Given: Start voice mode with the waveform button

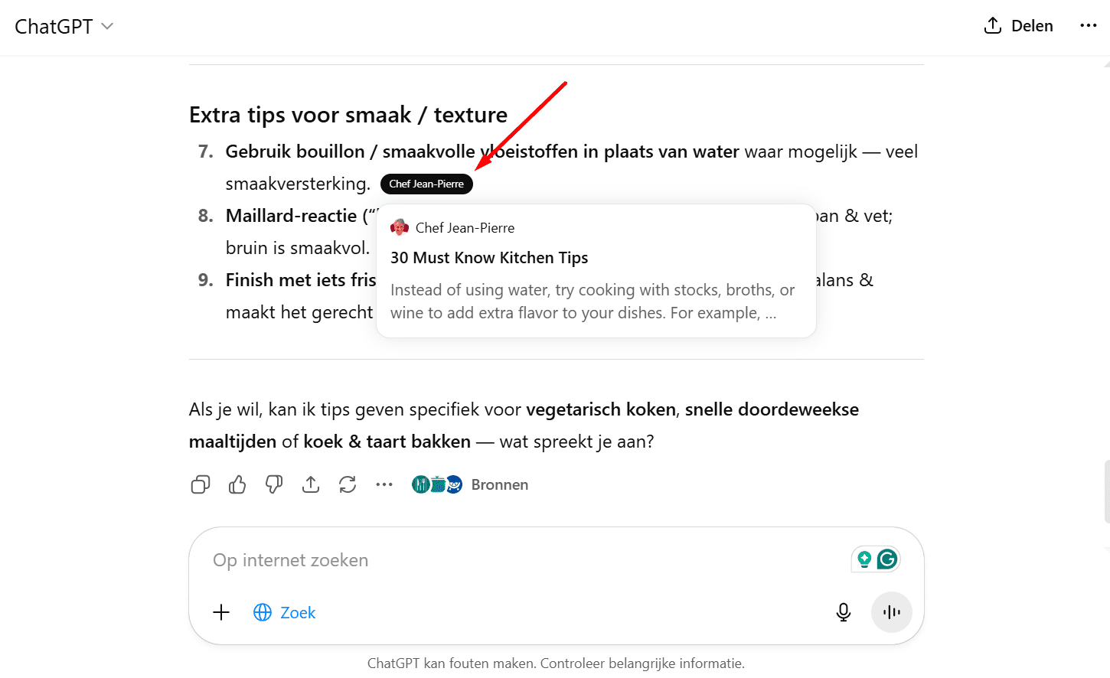Looking at the screenshot, I should click(892, 612).
